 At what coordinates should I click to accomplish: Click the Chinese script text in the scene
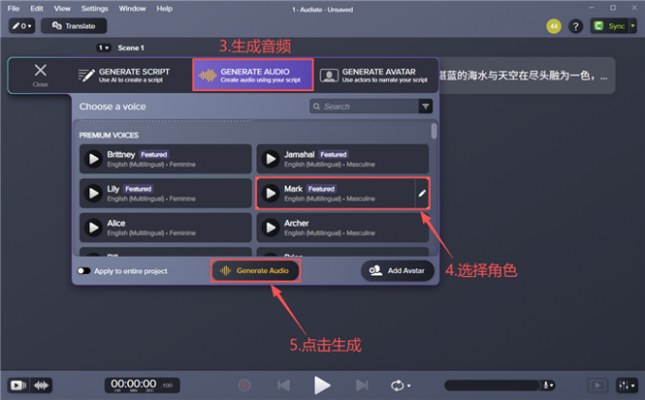pos(523,76)
